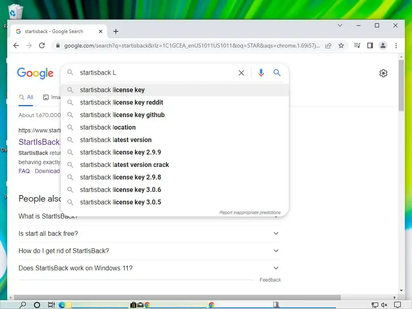
Task: Open Microsoft Store from the taskbar
Action: [x=133, y=305]
